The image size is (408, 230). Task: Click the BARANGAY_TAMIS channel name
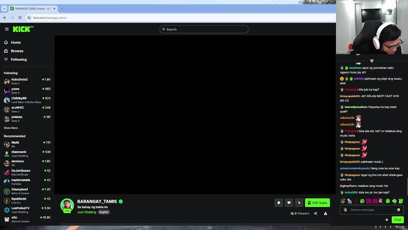click(x=97, y=202)
